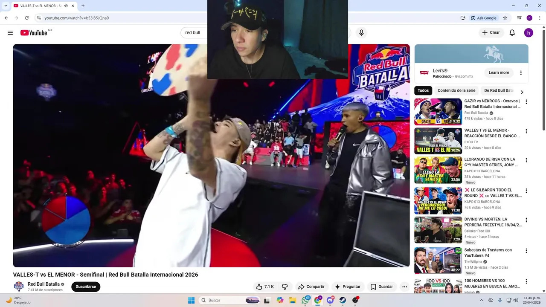Click the Preguntar button
Viewport: 546px width, 307px height.
348,287
